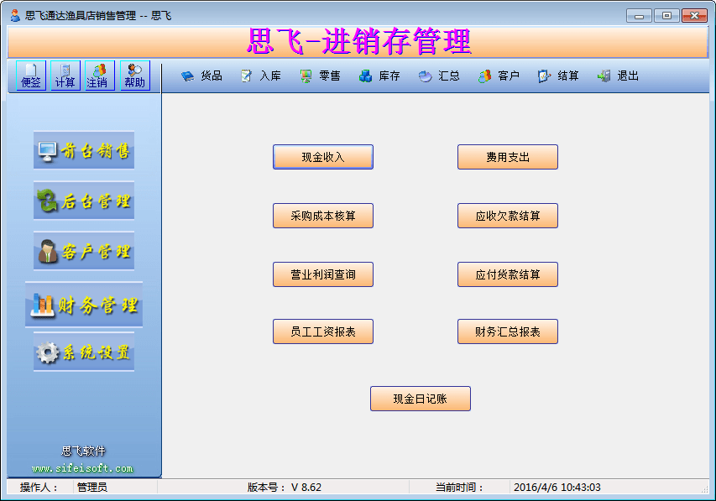Image resolution: width=716 pixels, height=501 pixels.
Task: Select the 汇总 summary toolbar item
Action: coord(439,76)
